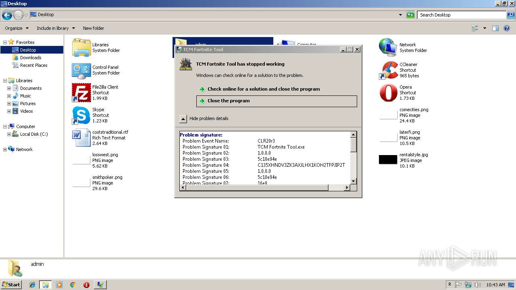
Task: Open the view options dropdown arrow
Action: coord(485,28)
